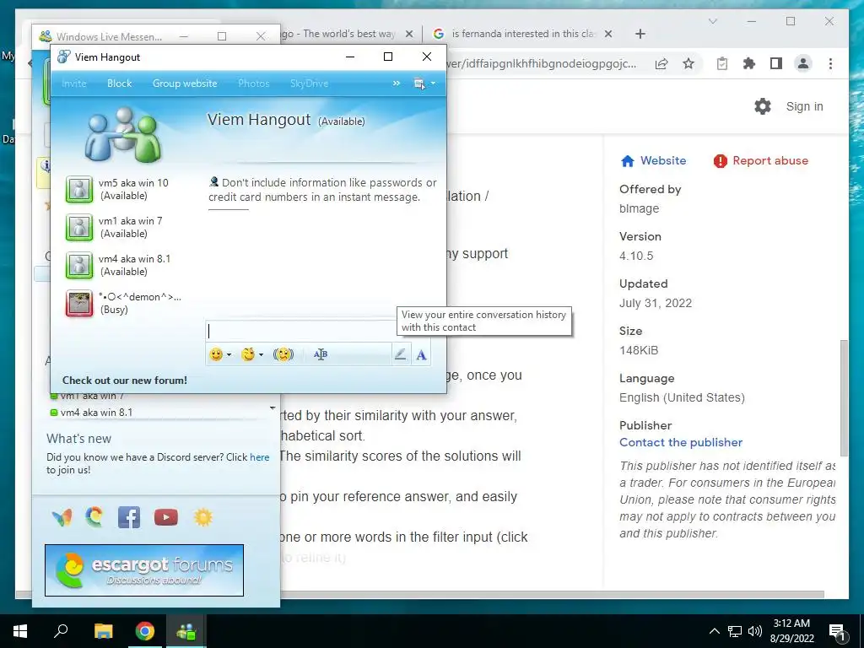This screenshot has height=648, width=864.
Task: Click the 'here' Discord server link
Action: 260,456
